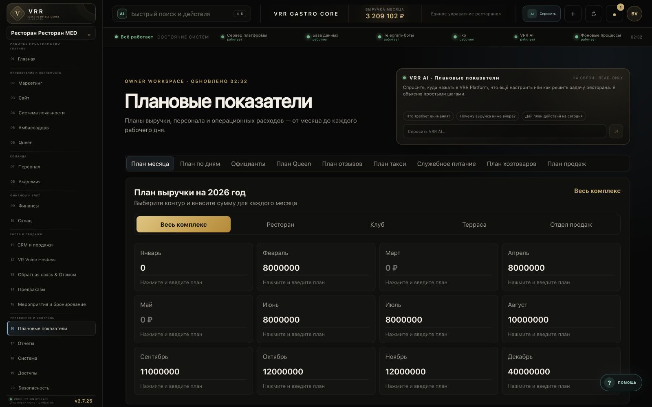Click the help question-mark icon
The image size is (652, 407).
coord(609,383)
